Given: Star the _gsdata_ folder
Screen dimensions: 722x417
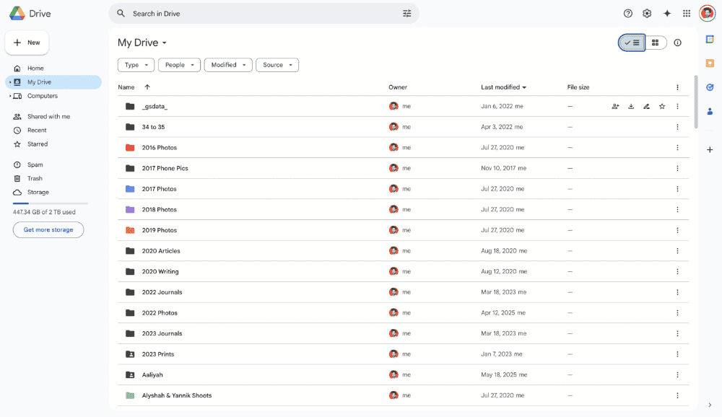Looking at the screenshot, I should (x=661, y=106).
